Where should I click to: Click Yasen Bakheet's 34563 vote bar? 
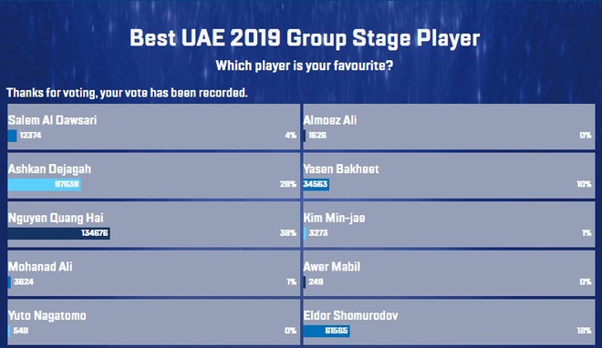pos(316,184)
